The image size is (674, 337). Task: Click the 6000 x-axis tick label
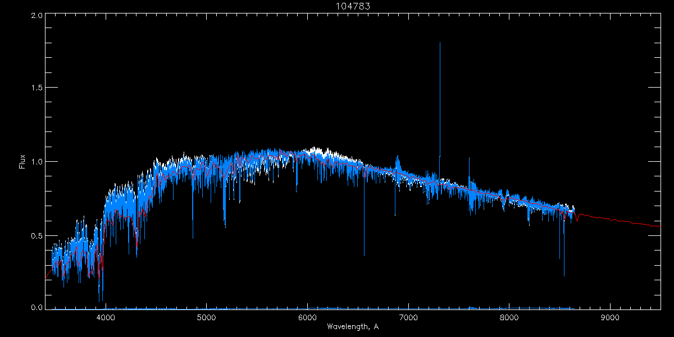tap(307, 318)
